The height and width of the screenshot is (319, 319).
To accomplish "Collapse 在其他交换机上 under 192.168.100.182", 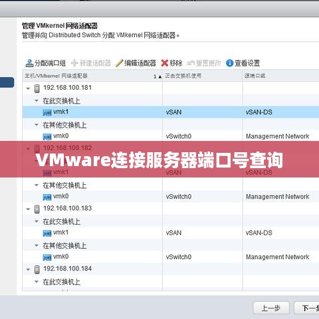I will coord(37,185).
